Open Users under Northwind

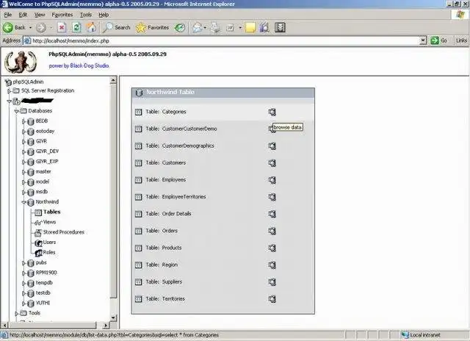(x=49, y=243)
